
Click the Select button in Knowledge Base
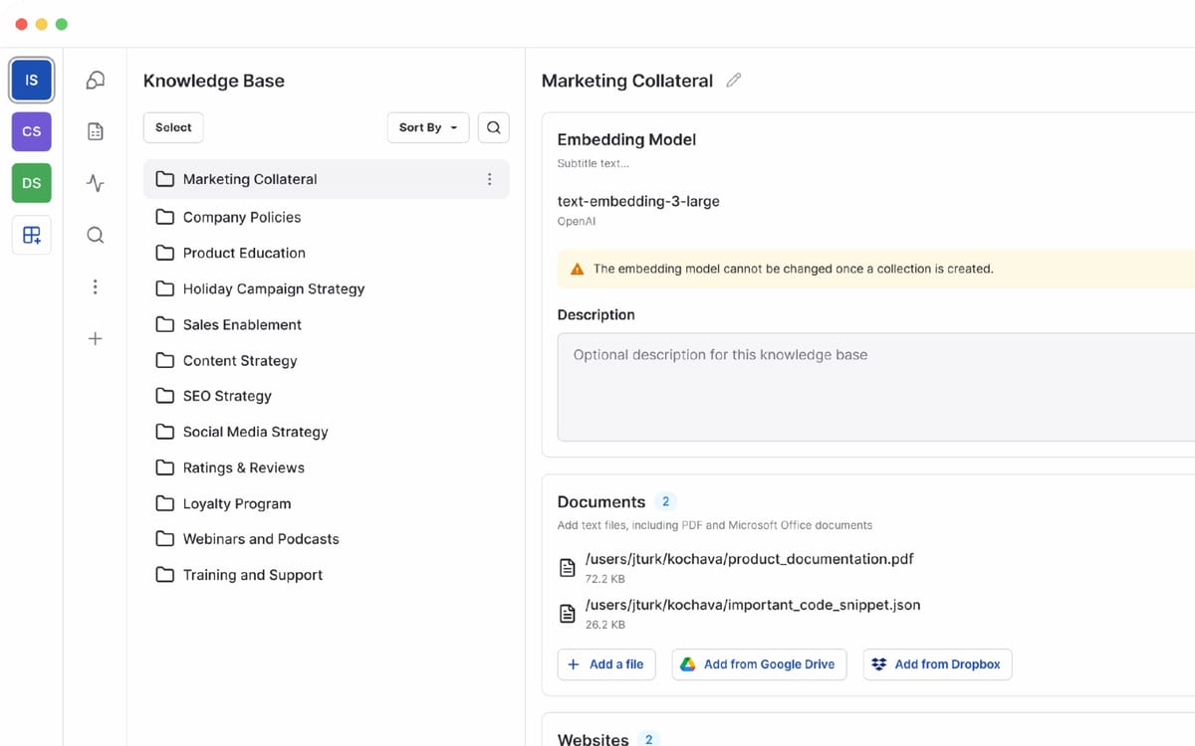173,127
